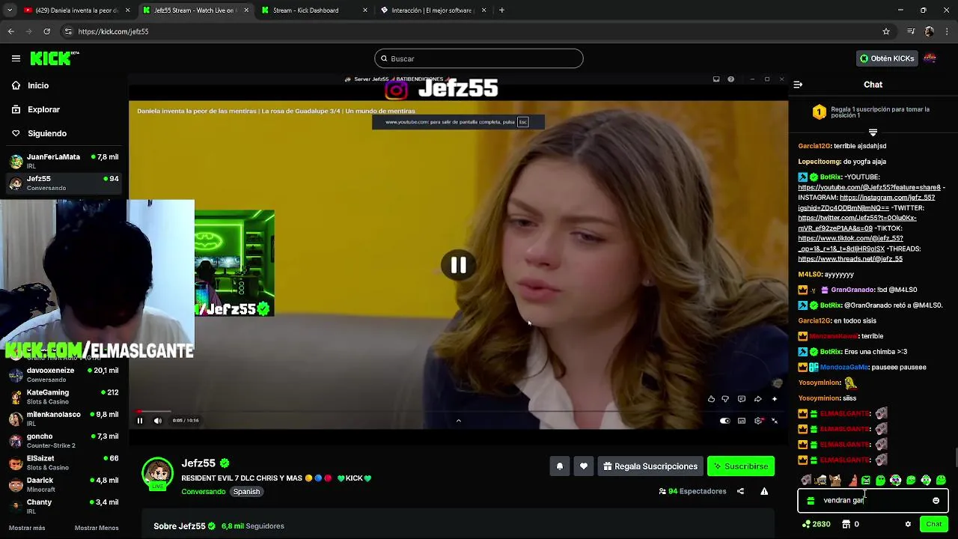The image size is (958, 539).
Task: Open goncho channel in sidebar
Action: [64, 440]
